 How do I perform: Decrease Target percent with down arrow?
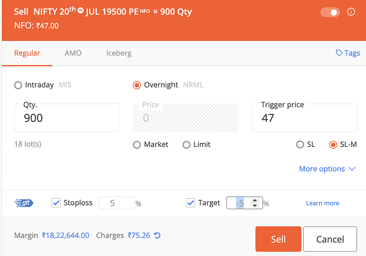pos(255,206)
